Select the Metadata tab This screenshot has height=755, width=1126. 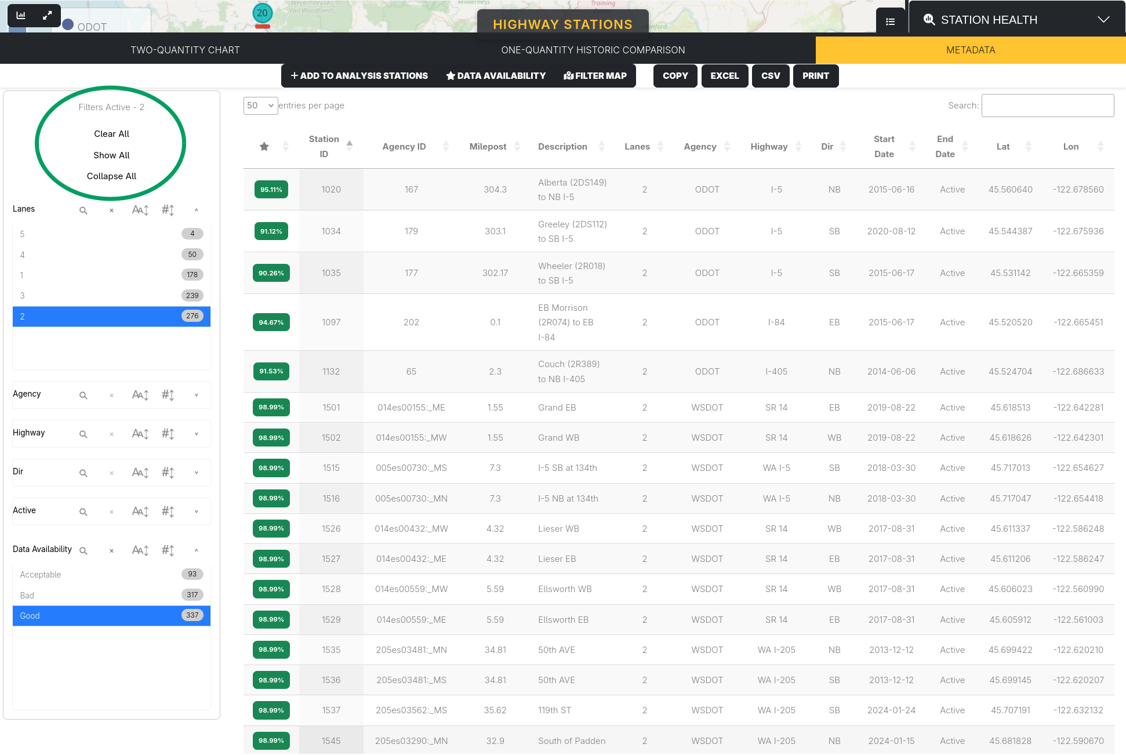point(971,50)
